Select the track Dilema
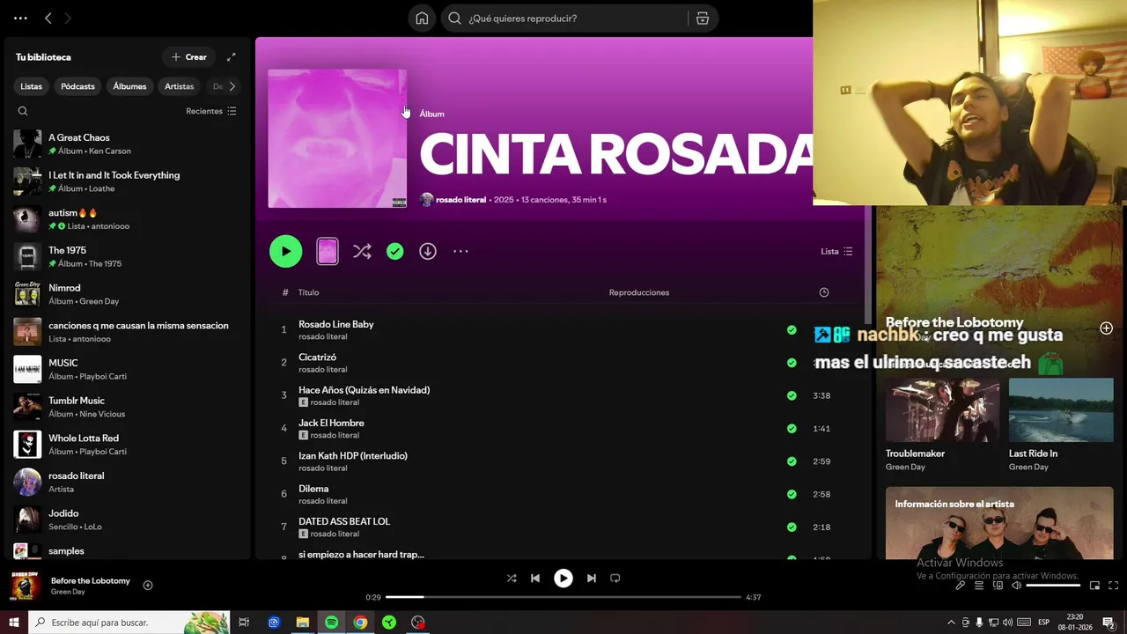This screenshot has height=634, width=1127. click(x=313, y=489)
